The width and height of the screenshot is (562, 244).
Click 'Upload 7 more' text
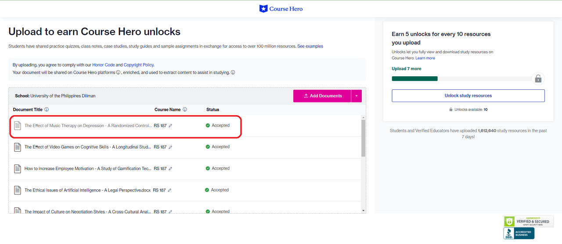[407, 69]
